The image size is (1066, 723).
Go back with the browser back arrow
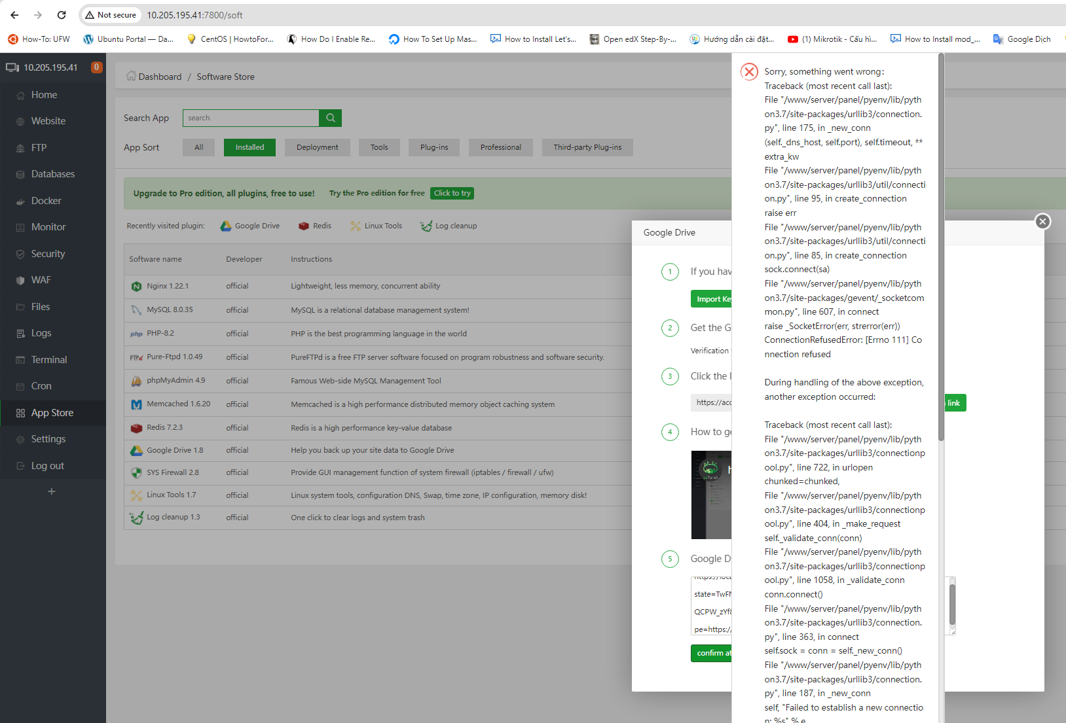point(14,15)
